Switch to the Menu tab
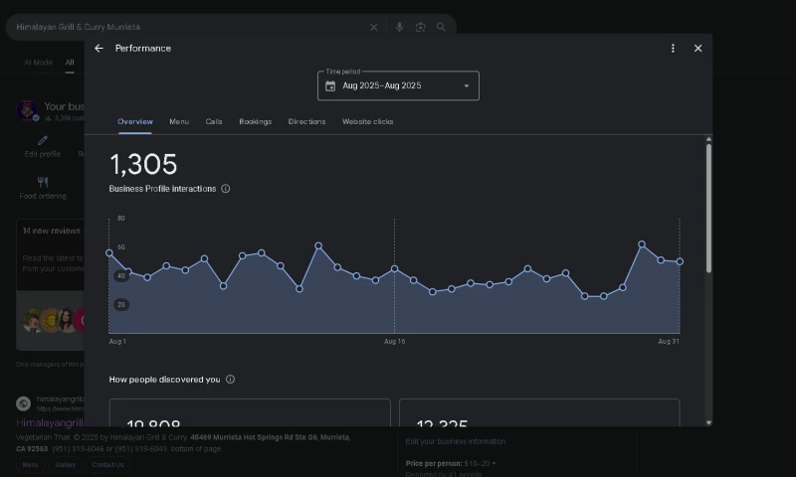Viewport: 796px width, 477px height. 179,121
